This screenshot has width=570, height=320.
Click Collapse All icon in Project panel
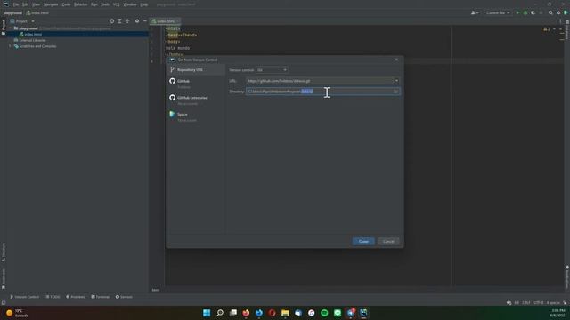pyautogui.click(x=127, y=21)
